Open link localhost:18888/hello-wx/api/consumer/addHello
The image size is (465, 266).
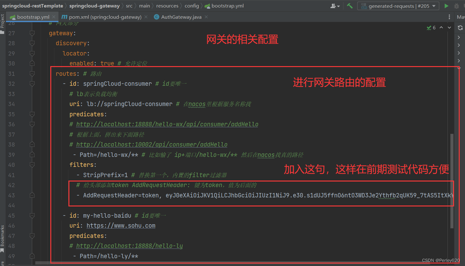(167, 124)
